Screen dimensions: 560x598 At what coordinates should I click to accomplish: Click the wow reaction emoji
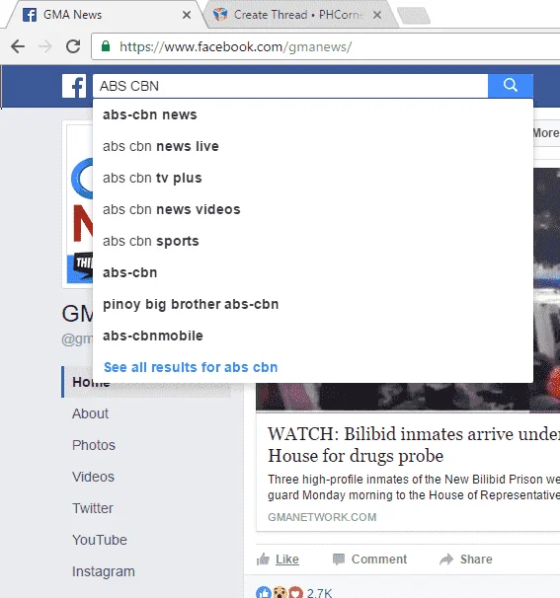pyautogui.click(x=280, y=592)
